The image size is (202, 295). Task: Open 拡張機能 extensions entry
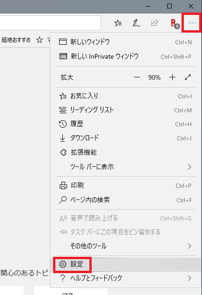tap(126, 152)
